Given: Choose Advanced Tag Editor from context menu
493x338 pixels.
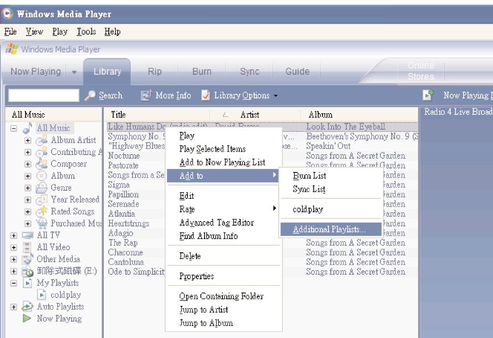Looking at the screenshot, I should point(223,222).
